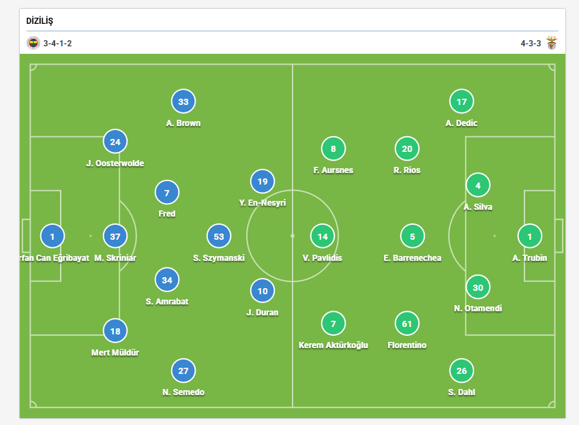Select N. Otamendi's number 30 marker
Image resolution: width=579 pixels, height=425 pixels.
tap(478, 287)
